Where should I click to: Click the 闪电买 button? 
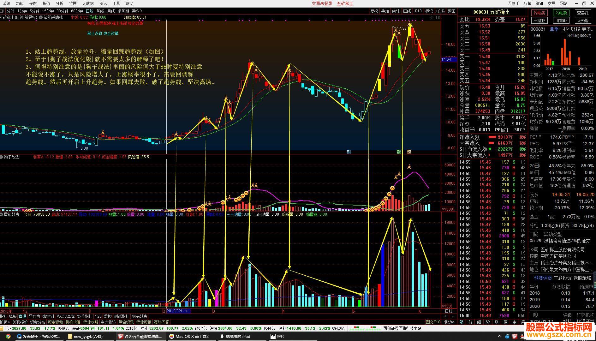[x=539, y=13]
